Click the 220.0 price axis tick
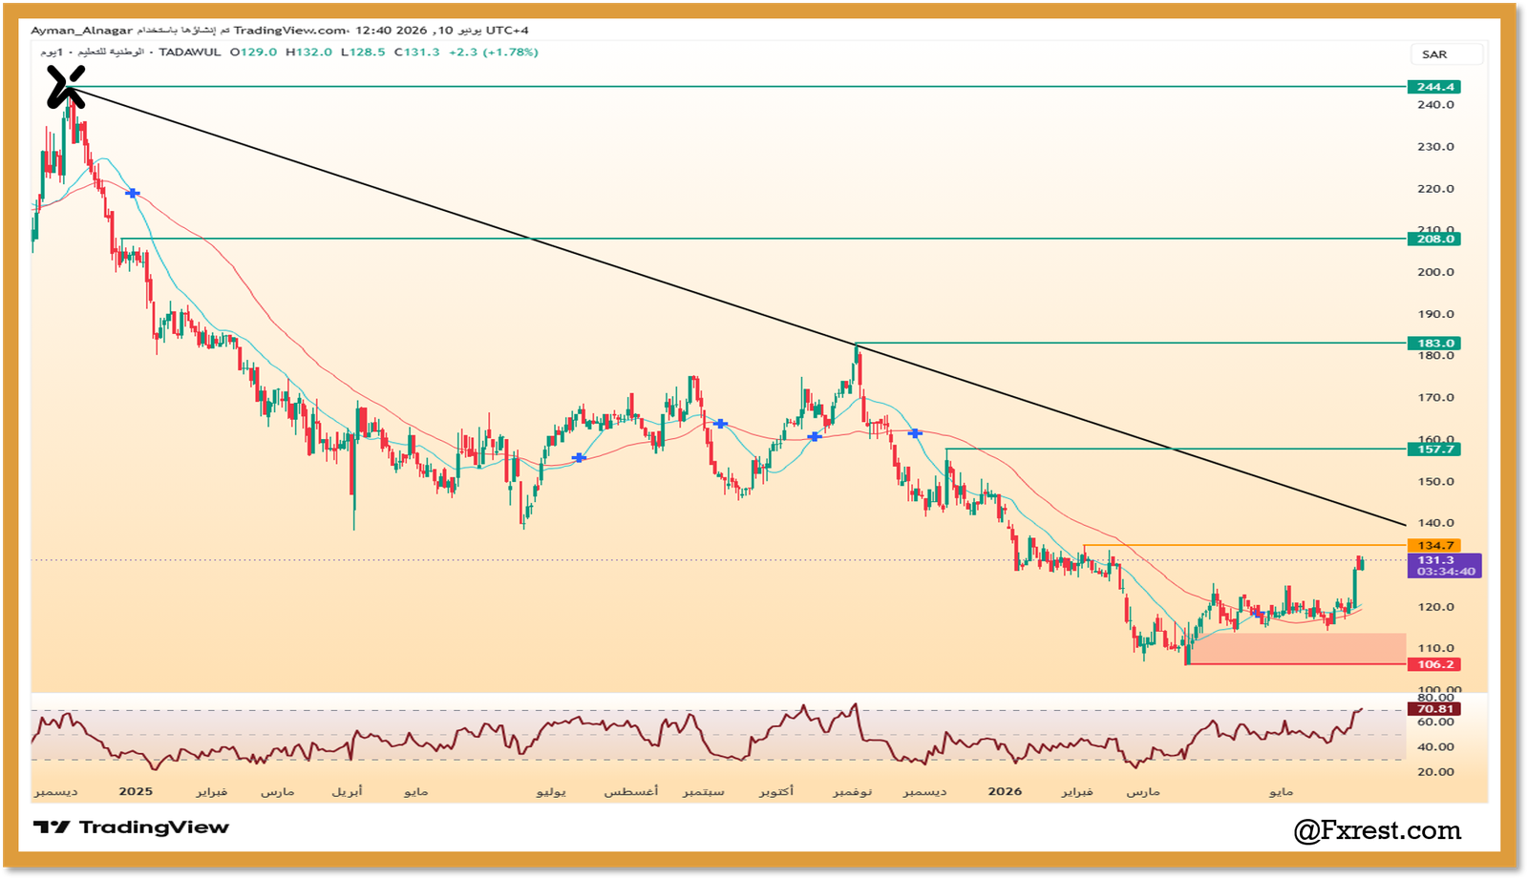Image resolution: width=1528 pixels, height=879 pixels. pyautogui.click(x=1435, y=189)
